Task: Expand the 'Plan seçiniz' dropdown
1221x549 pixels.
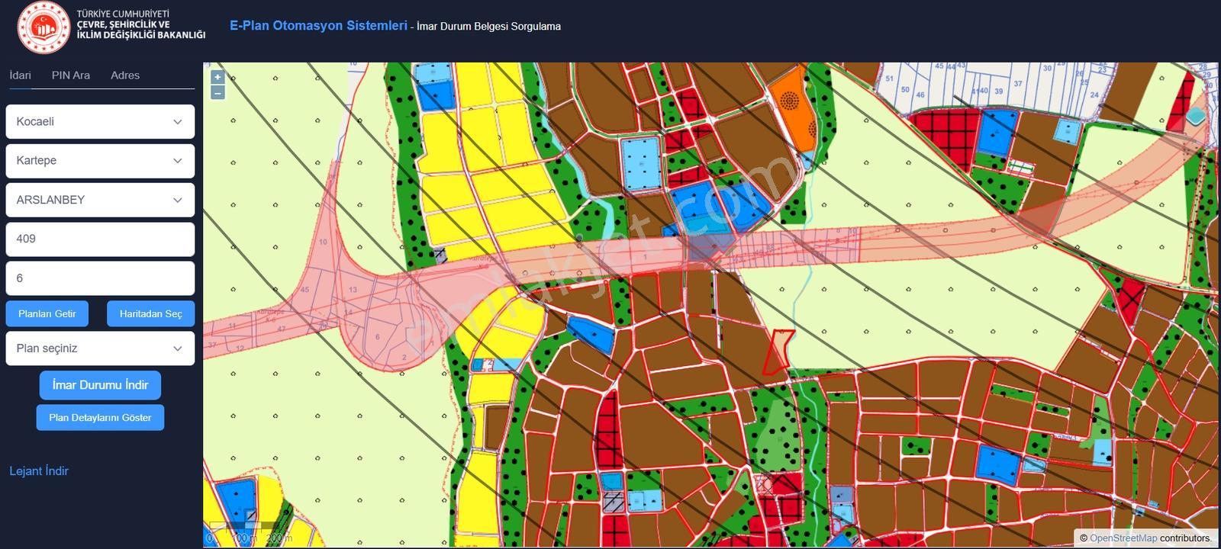Action: 100,348
